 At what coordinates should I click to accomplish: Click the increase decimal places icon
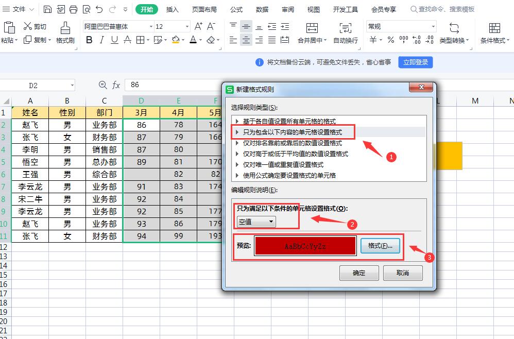[x=417, y=40]
